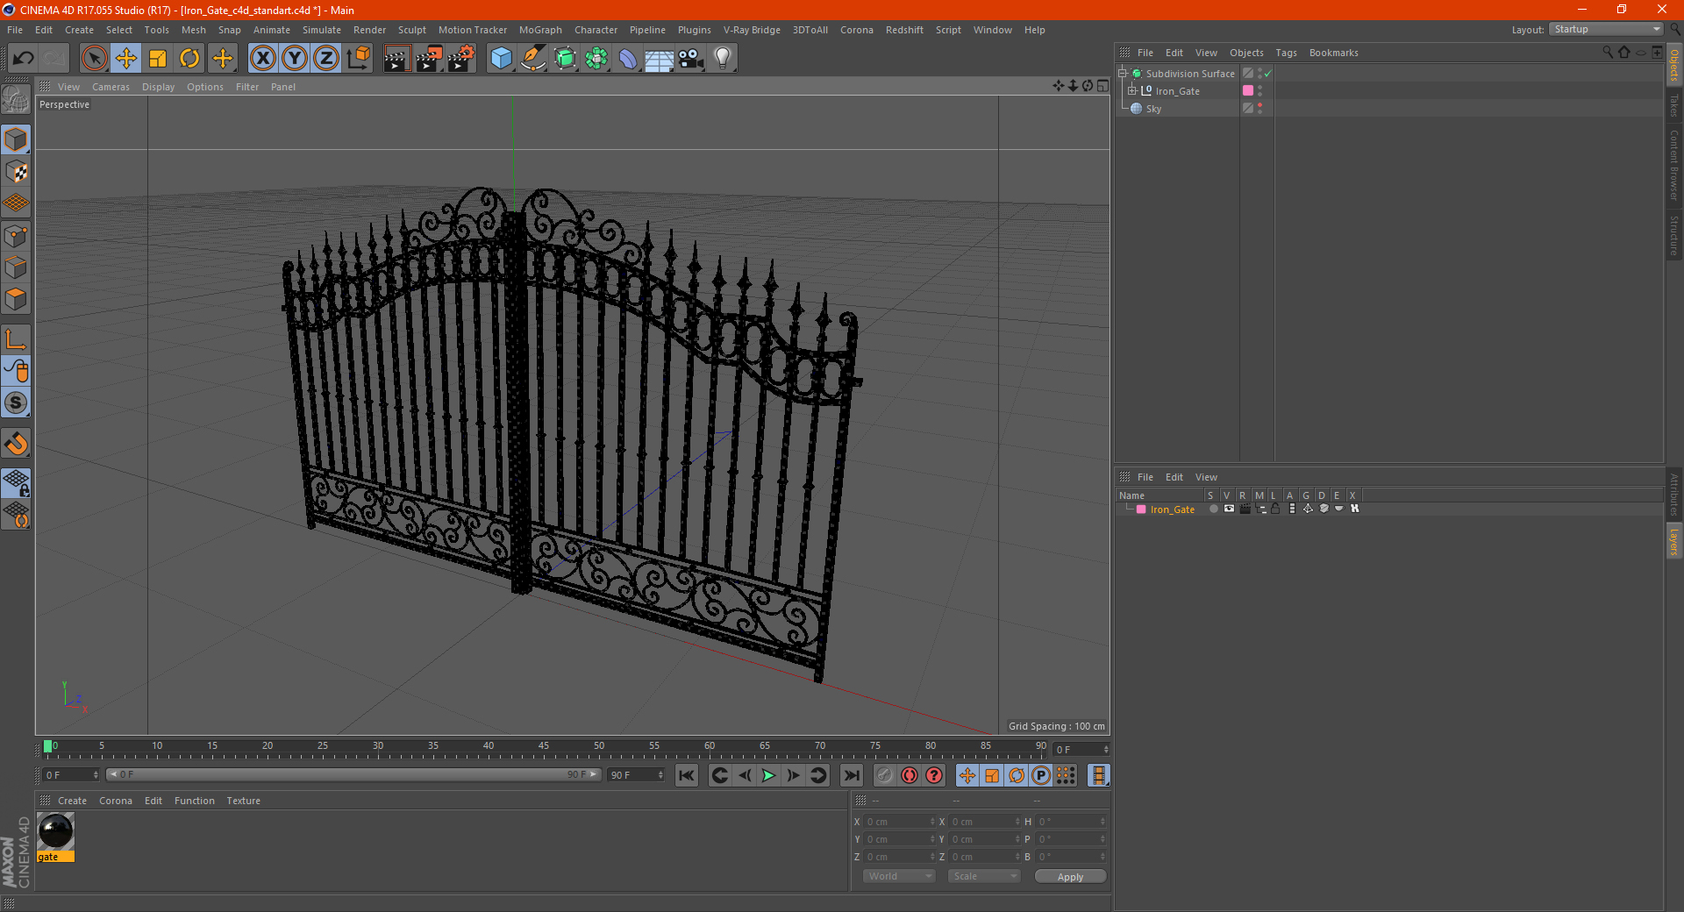1684x912 pixels.
Task: Select the Sky object
Action: click(x=1153, y=109)
